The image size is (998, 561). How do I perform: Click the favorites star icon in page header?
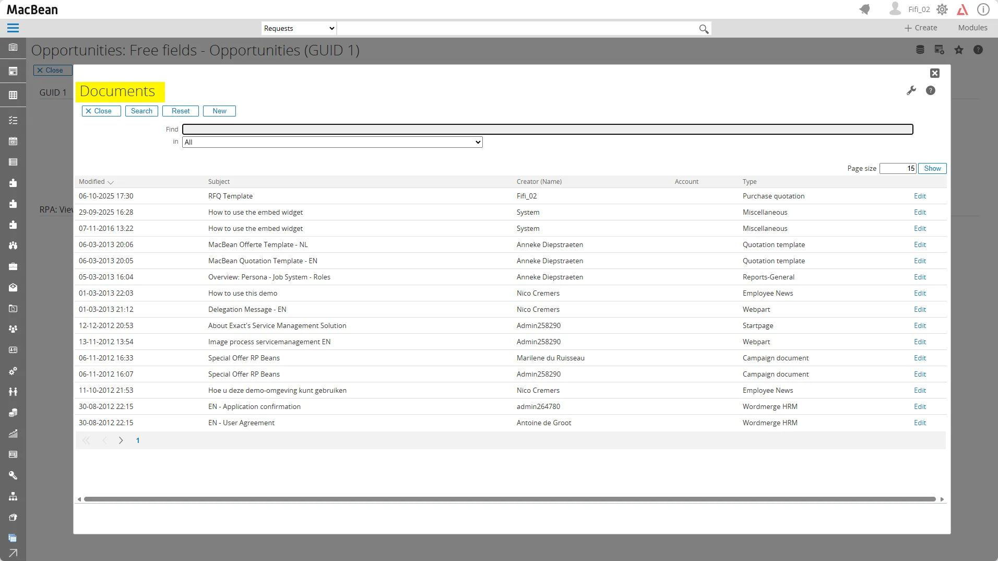click(959, 50)
